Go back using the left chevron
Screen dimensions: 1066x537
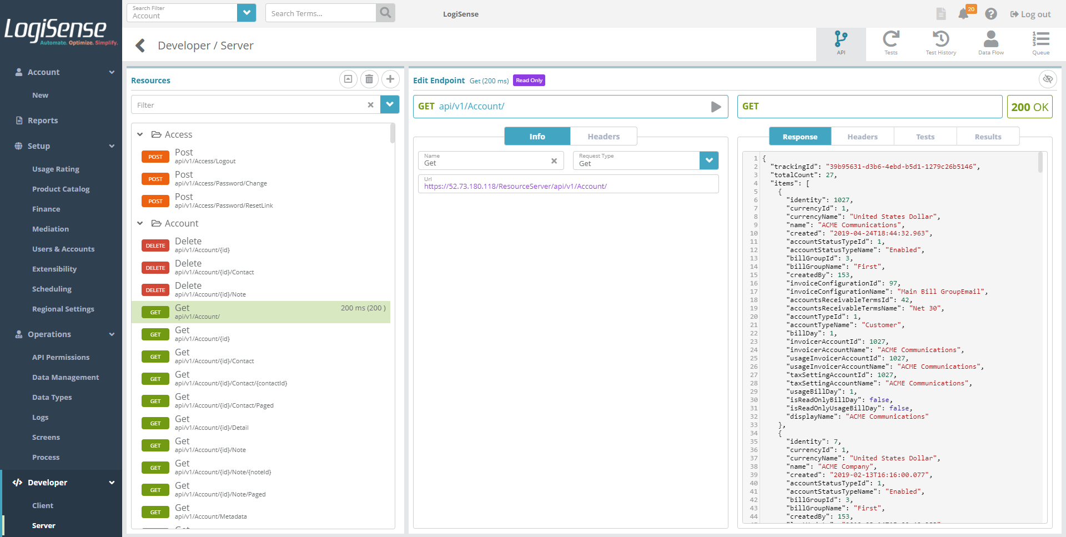140,46
